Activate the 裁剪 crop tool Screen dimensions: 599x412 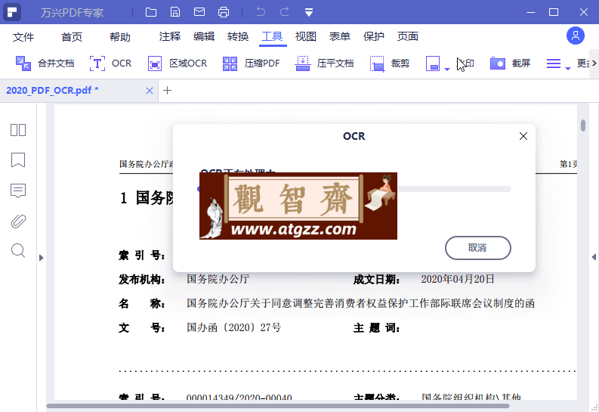click(x=390, y=63)
